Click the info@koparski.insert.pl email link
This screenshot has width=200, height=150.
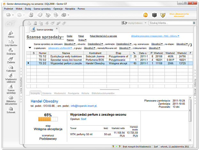84,105
